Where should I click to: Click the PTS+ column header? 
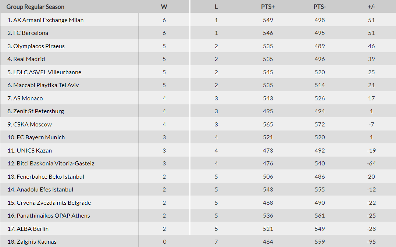pyautogui.click(x=268, y=7)
